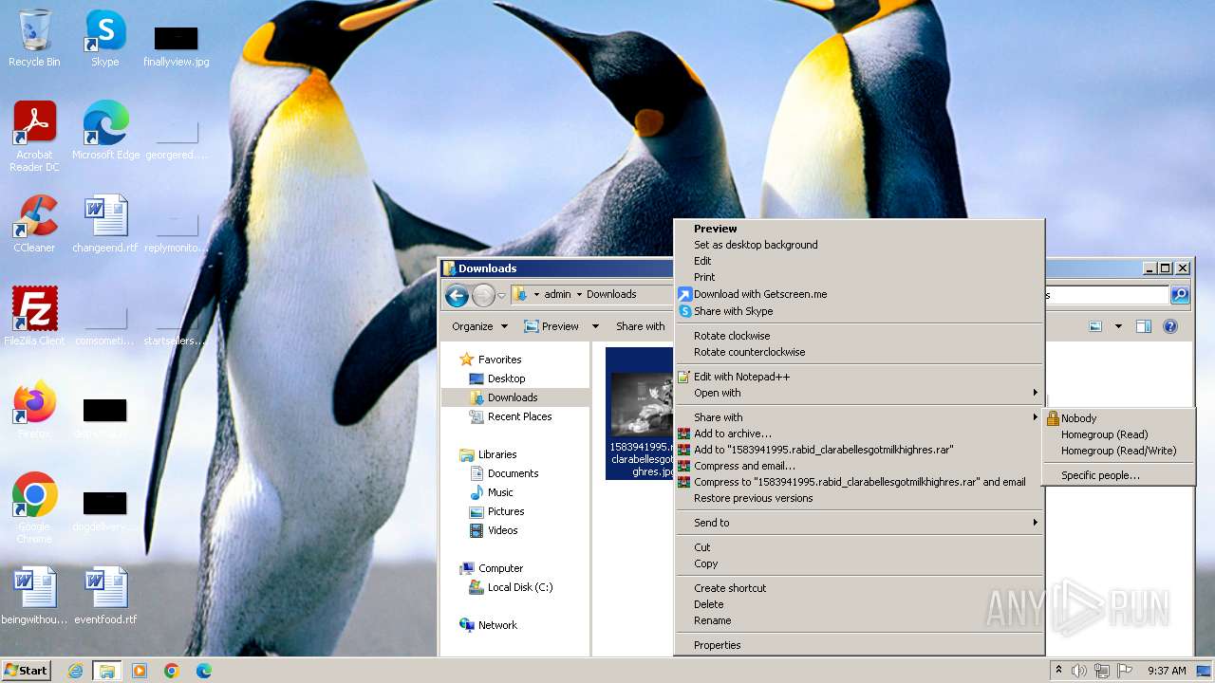
Task: Select Libraries in navigation pane
Action: point(497,454)
